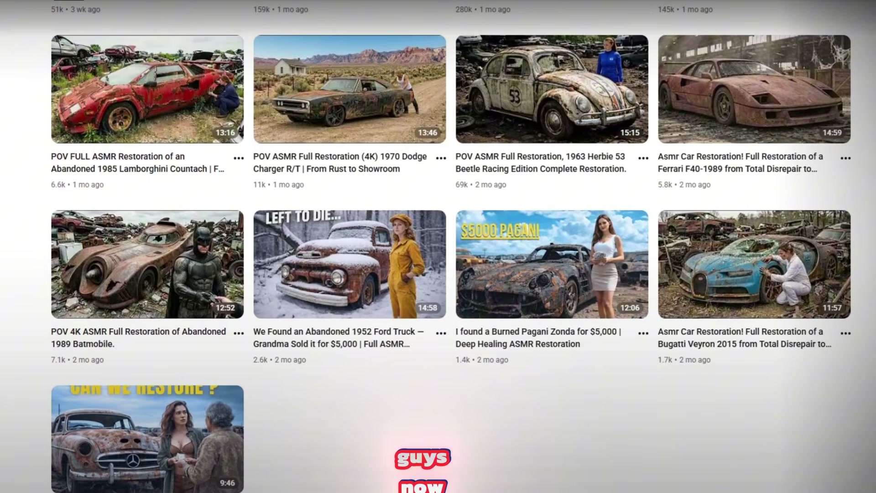Click the 15:15 duration badge on Herbie Beetle video
The height and width of the screenshot is (493, 876).
click(630, 133)
